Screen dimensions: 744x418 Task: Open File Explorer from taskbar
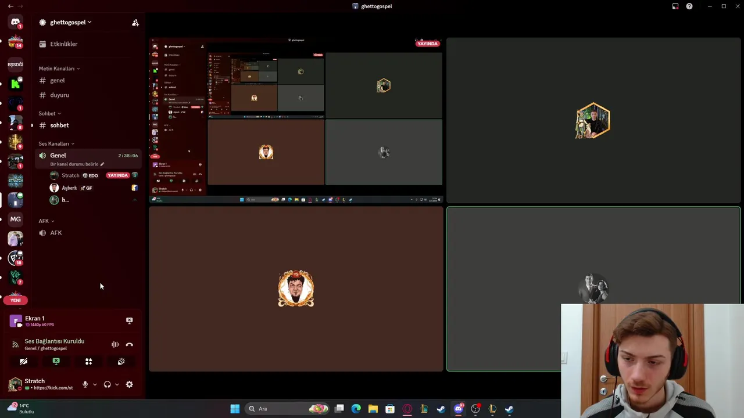pos(373,409)
